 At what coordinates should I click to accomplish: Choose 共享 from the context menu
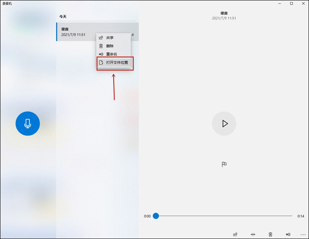pos(114,37)
